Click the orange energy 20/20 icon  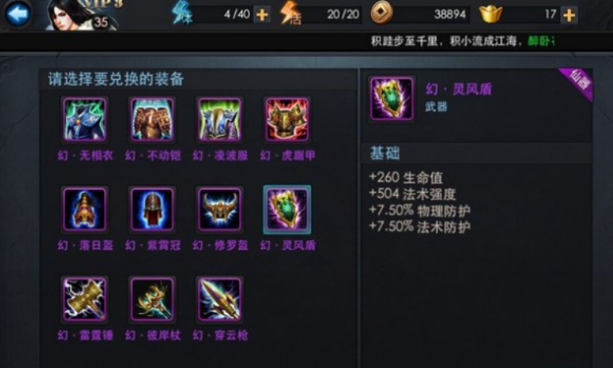pos(291,14)
